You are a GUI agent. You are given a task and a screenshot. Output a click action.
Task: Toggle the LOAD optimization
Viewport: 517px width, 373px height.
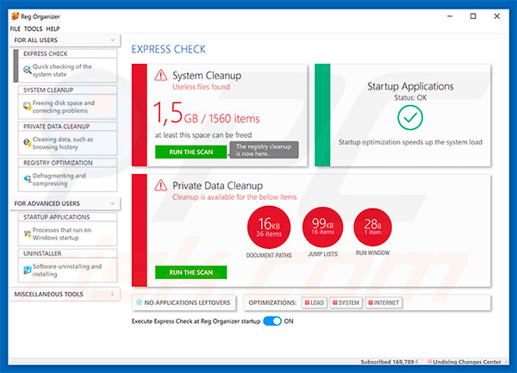315,302
